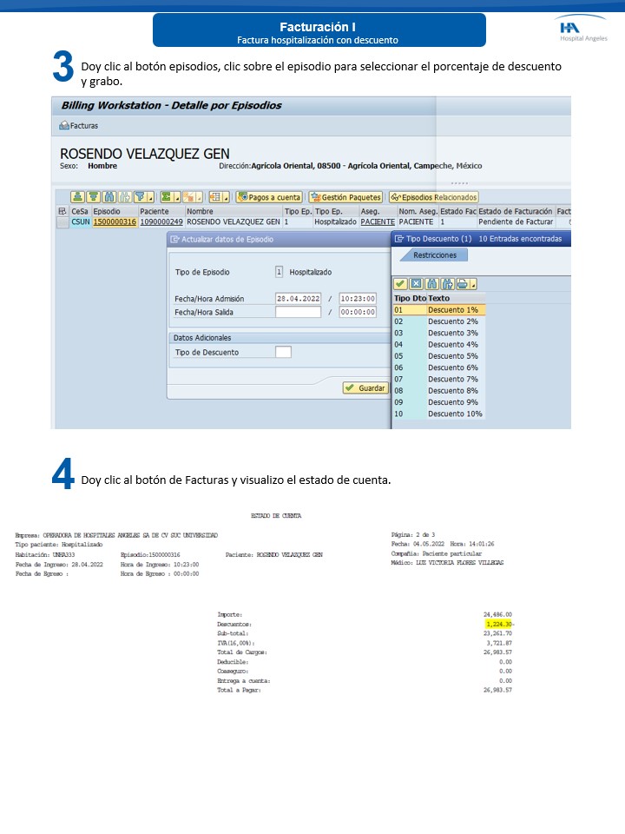The width and height of the screenshot is (625, 834).
Task: Click the Facturas icon button
Action: pyautogui.click(x=79, y=125)
